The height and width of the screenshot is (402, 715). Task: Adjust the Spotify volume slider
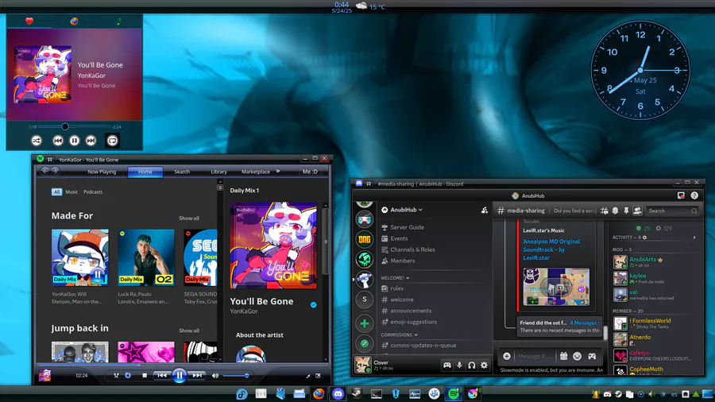[236, 376]
